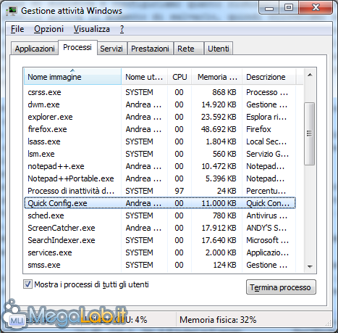Select Processo di inattività row
The width and height of the screenshot is (338, 333).
160,191
